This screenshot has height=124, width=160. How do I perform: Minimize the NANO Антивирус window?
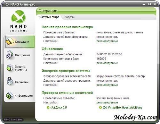(x=144, y=4)
